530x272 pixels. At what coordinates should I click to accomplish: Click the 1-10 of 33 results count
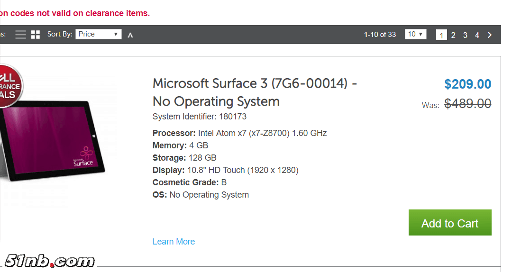click(380, 35)
